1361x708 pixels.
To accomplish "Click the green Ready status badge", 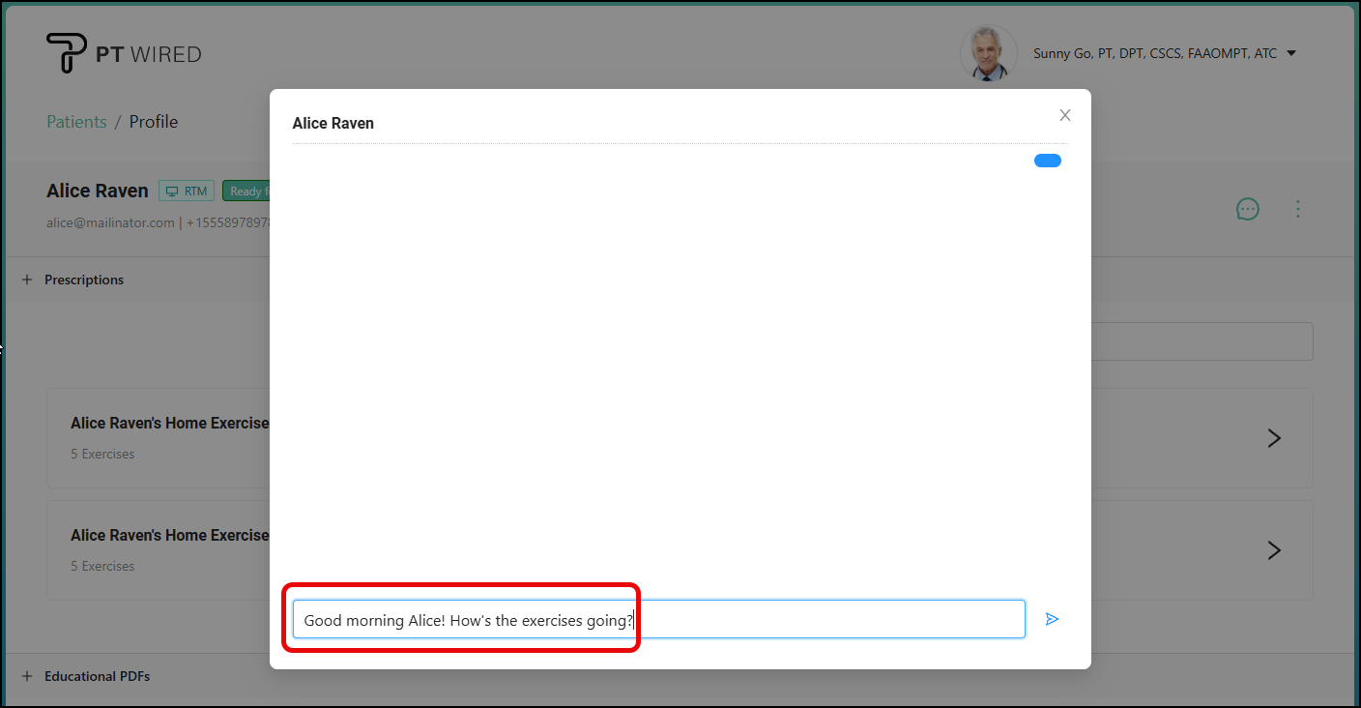I will [x=246, y=192].
